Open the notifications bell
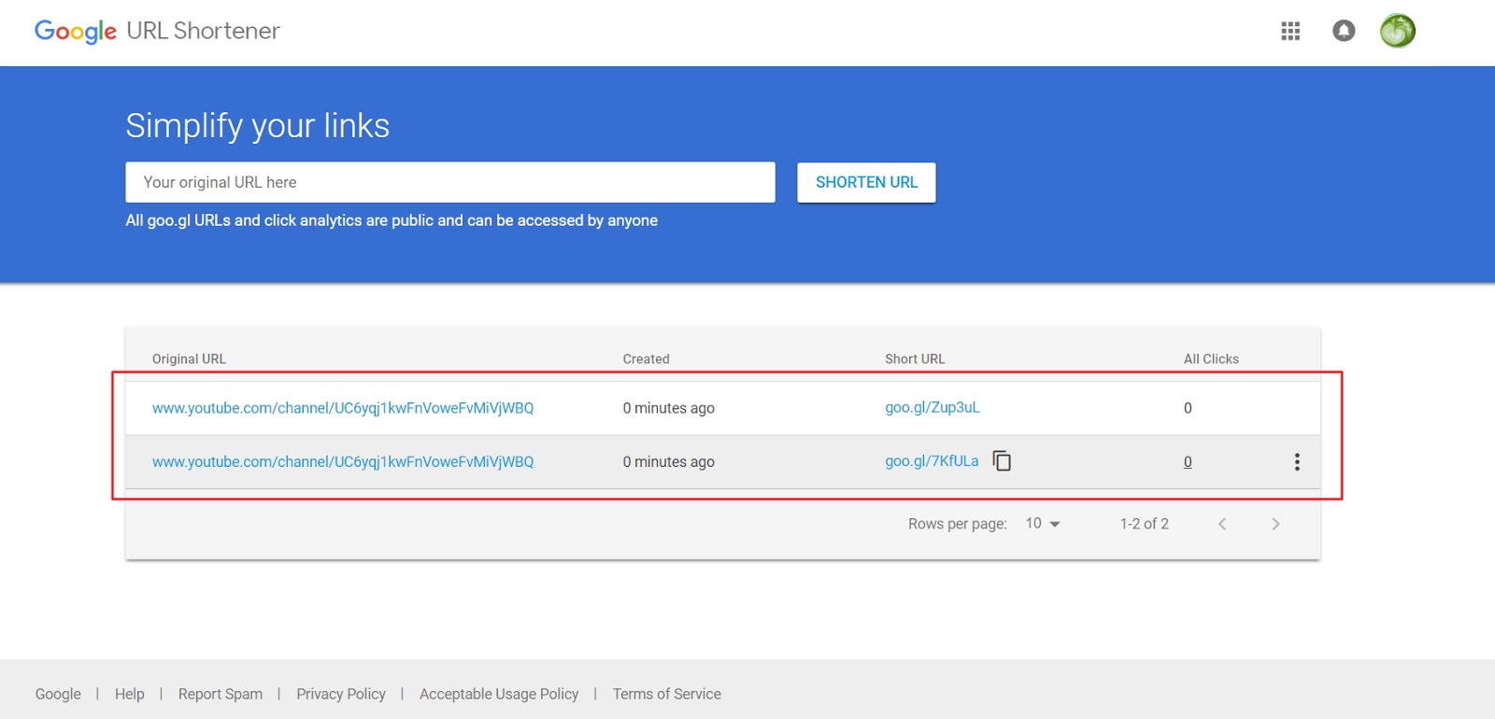 point(1344,32)
